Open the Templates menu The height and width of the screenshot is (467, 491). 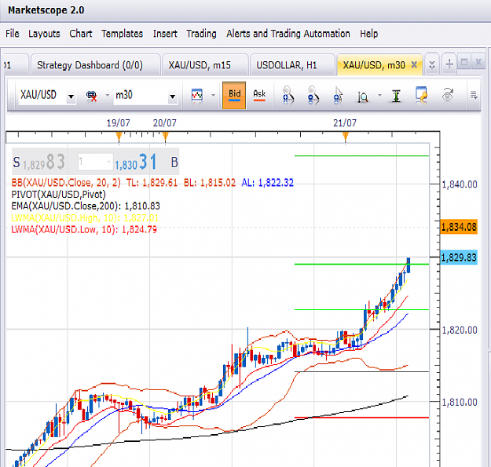coord(122,34)
